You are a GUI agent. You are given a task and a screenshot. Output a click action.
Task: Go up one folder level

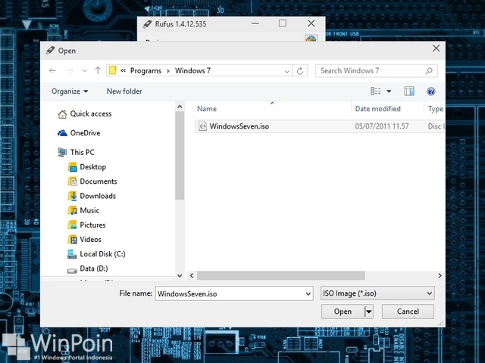98,70
